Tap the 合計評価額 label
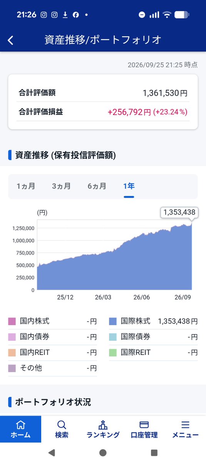The image size is (206, 463). tap(37, 93)
